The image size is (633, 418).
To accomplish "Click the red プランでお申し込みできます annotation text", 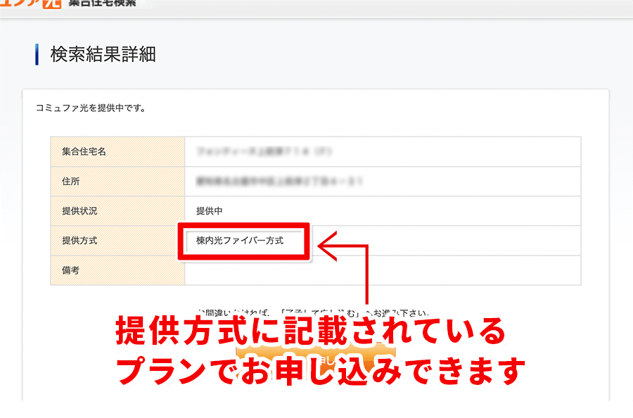I will tap(320, 369).
